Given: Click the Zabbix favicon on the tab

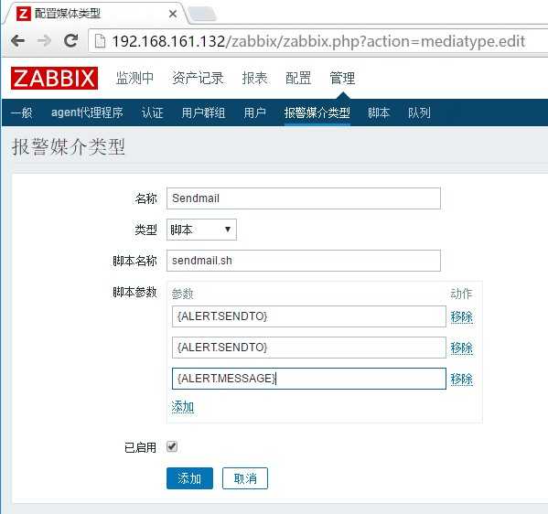Looking at the screenshot, I should pyautogui.click(x=24, y=14).
